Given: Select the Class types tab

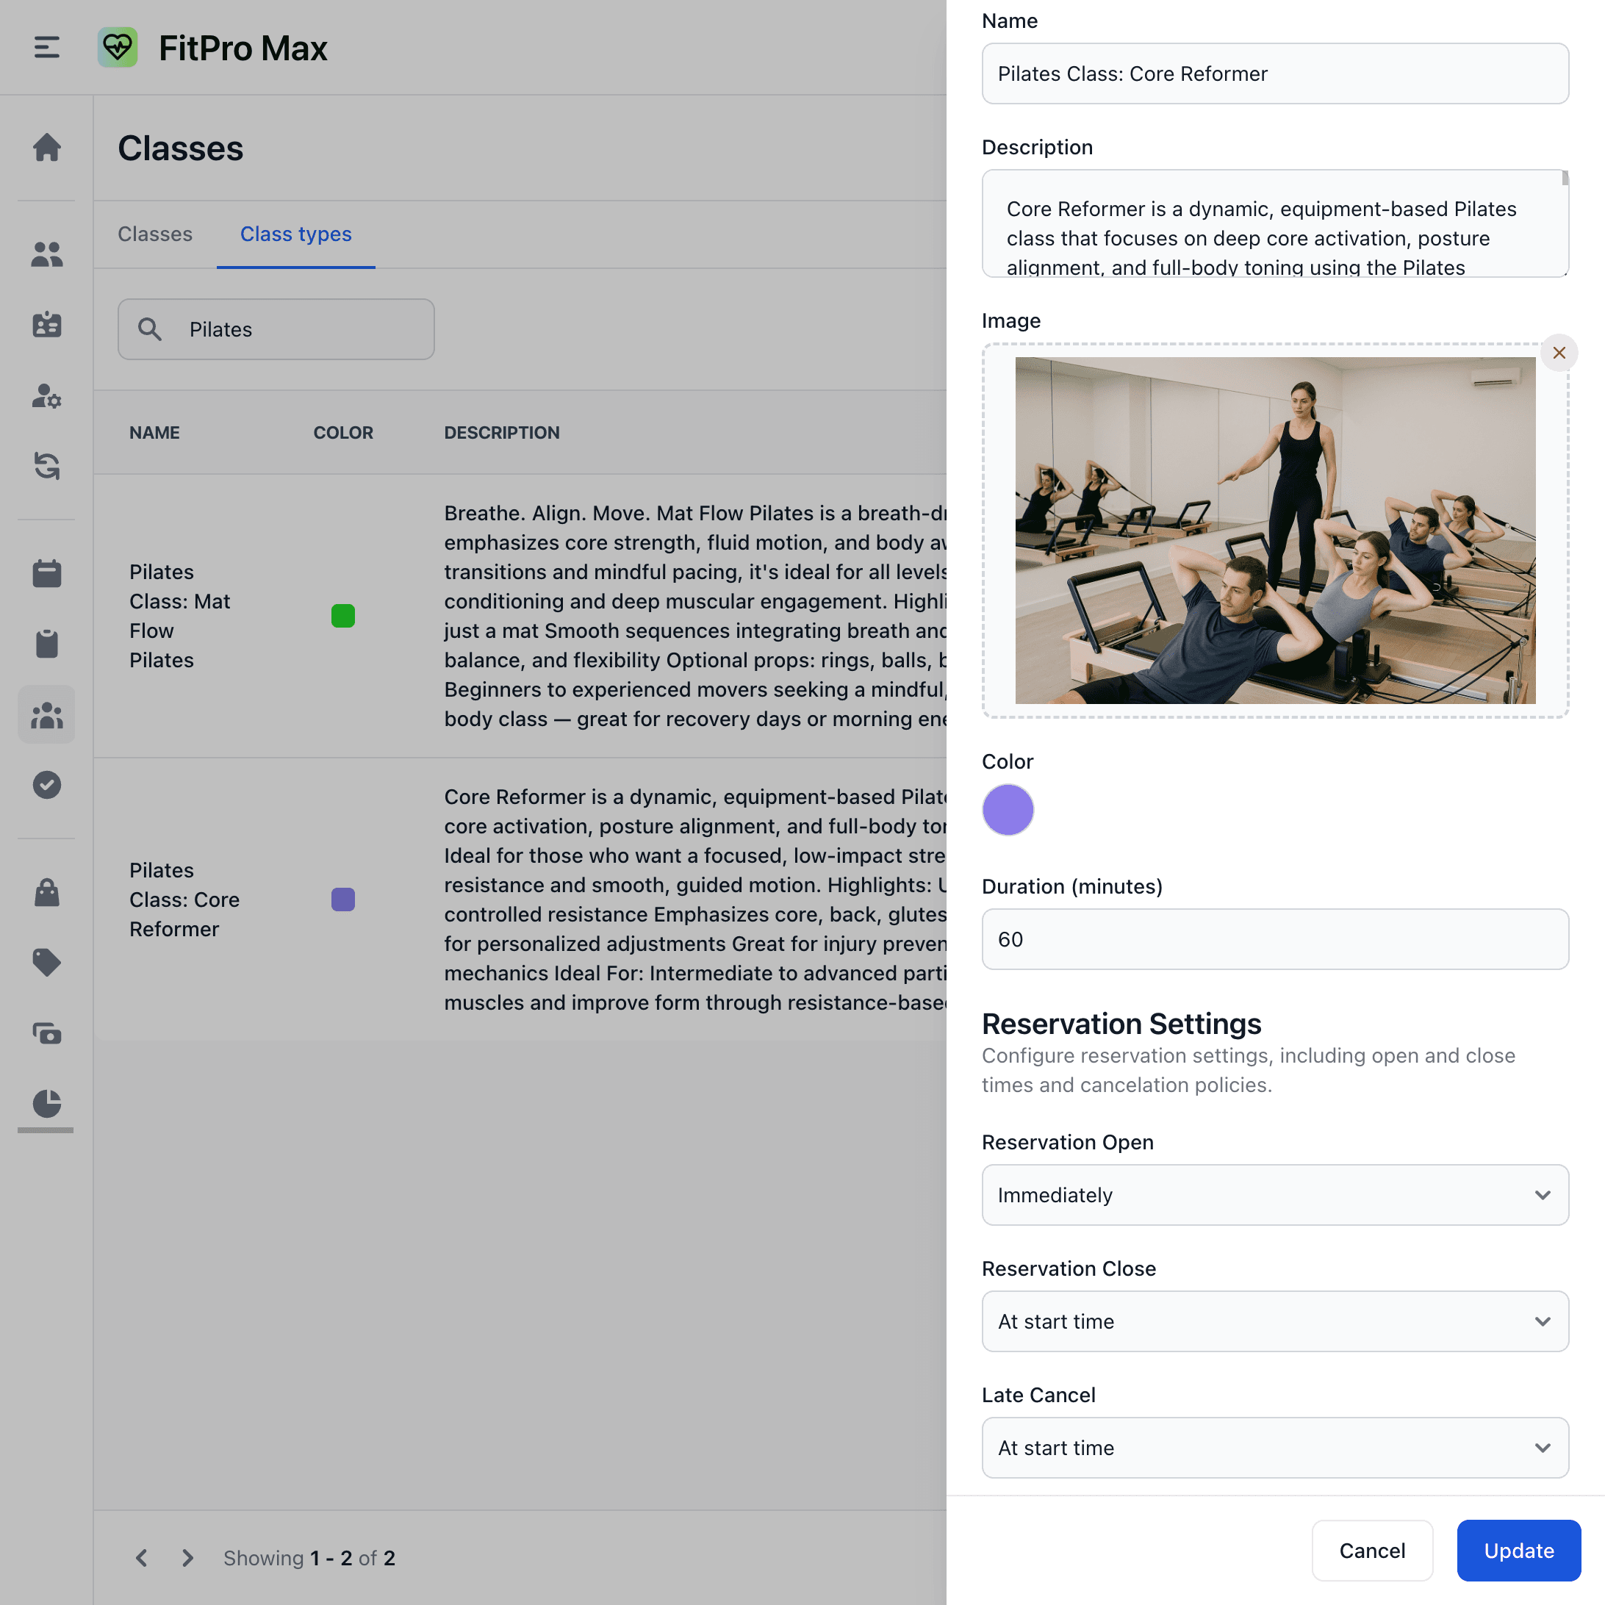Looking at the screenshot, I should click(295, 234).
